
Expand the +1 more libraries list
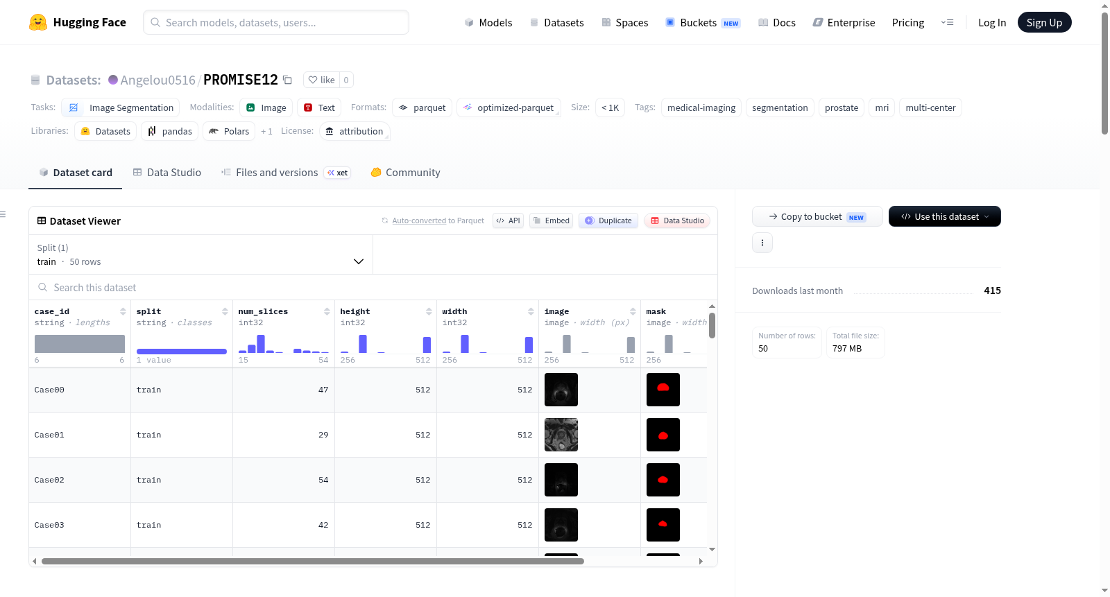[266, 131]
